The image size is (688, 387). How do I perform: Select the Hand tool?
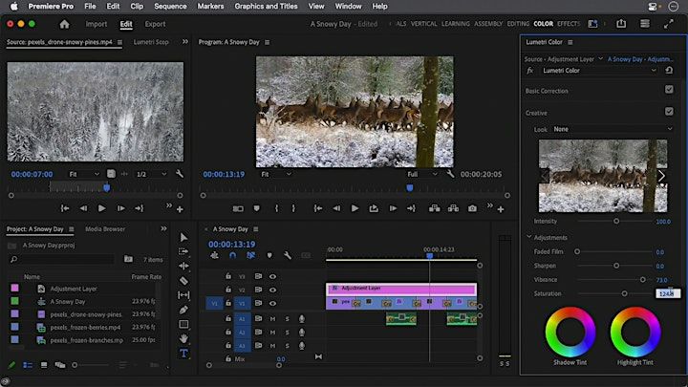click(x=183, y=338)
